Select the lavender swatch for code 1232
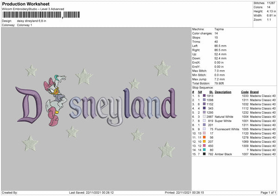 click(204, 112)
